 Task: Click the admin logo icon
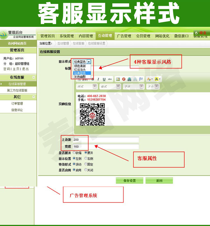click(4, 34)
